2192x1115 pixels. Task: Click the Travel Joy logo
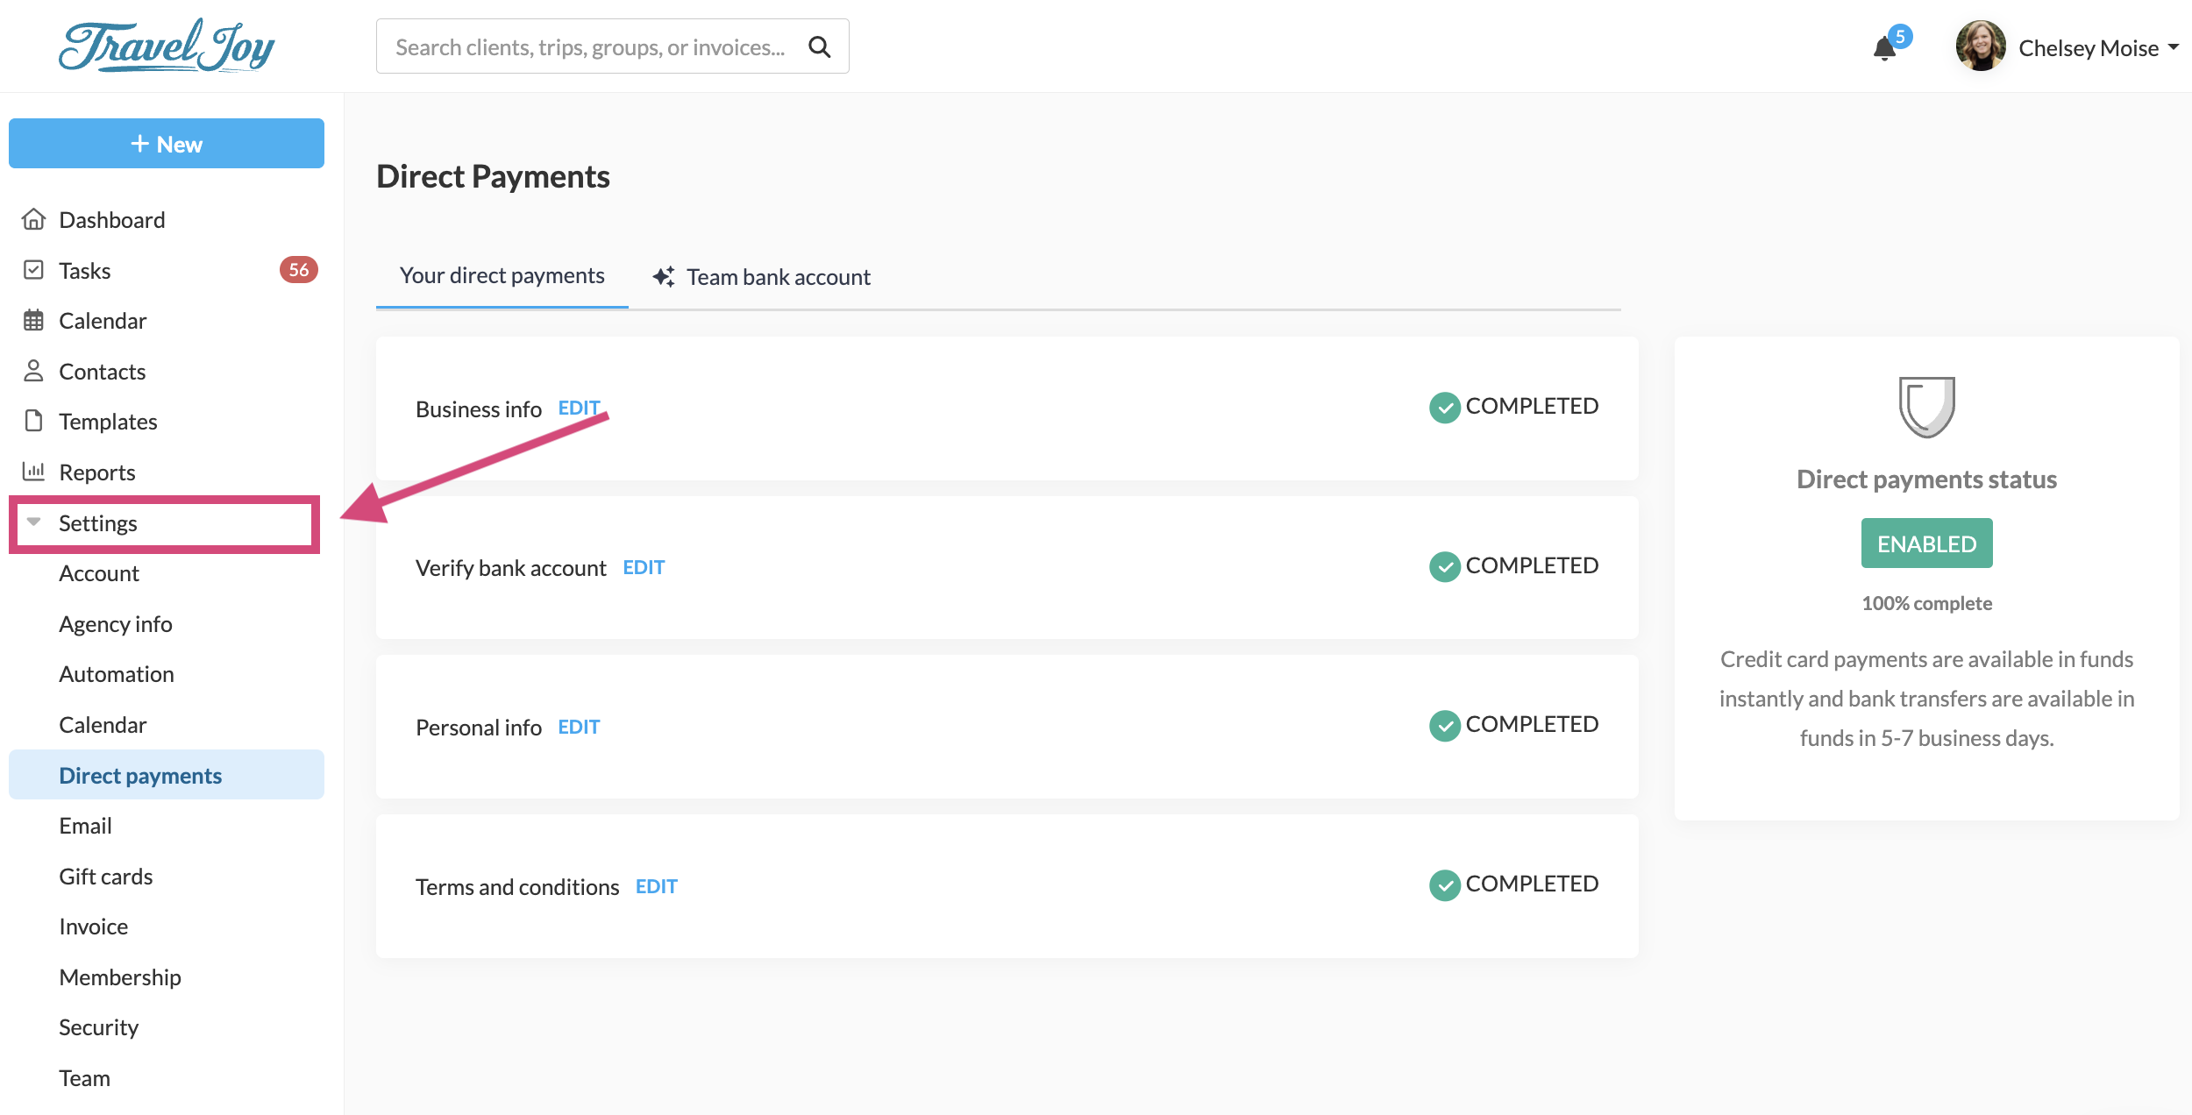click(x=167, y=46)
